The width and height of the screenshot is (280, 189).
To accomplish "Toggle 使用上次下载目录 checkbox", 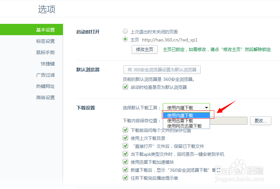I will (125, 138).
